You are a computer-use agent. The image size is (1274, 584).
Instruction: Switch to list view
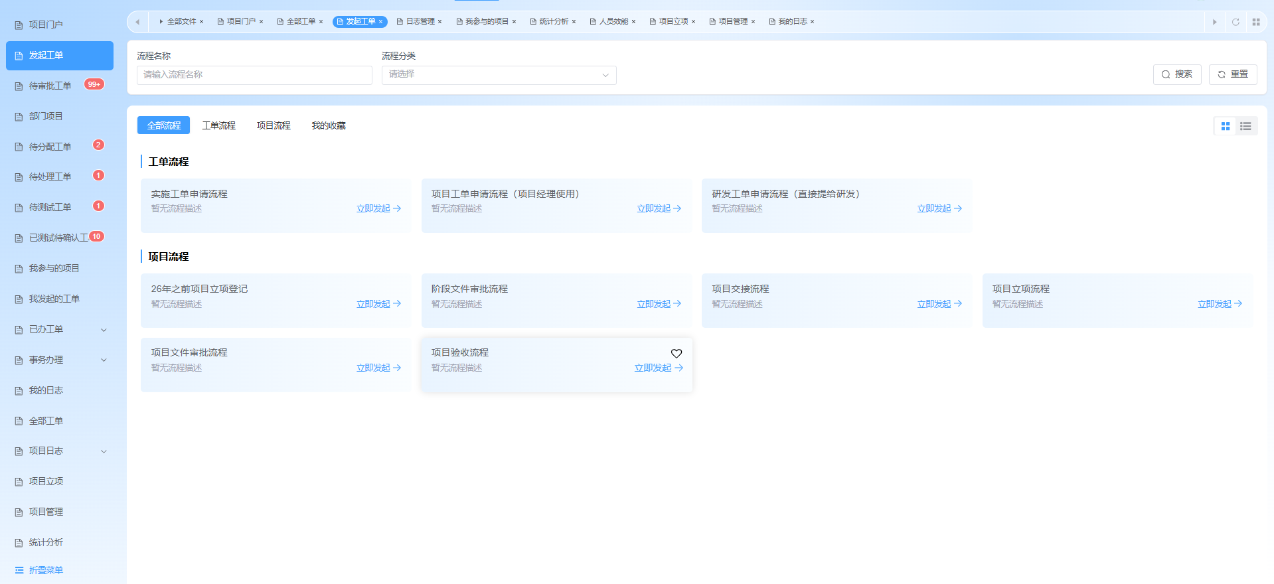(x=1245, y=126)
